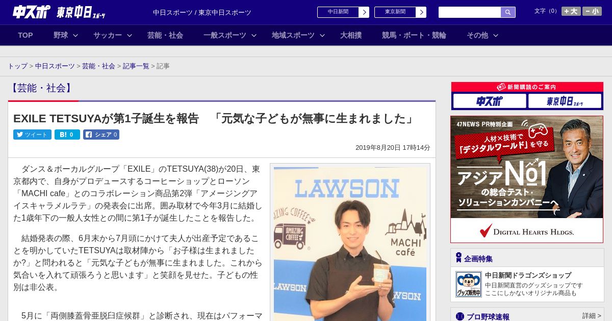Click the 詳細 link beside プロ野球速報
The height and width of the screenshot is (321, 612).
(592, 316)
